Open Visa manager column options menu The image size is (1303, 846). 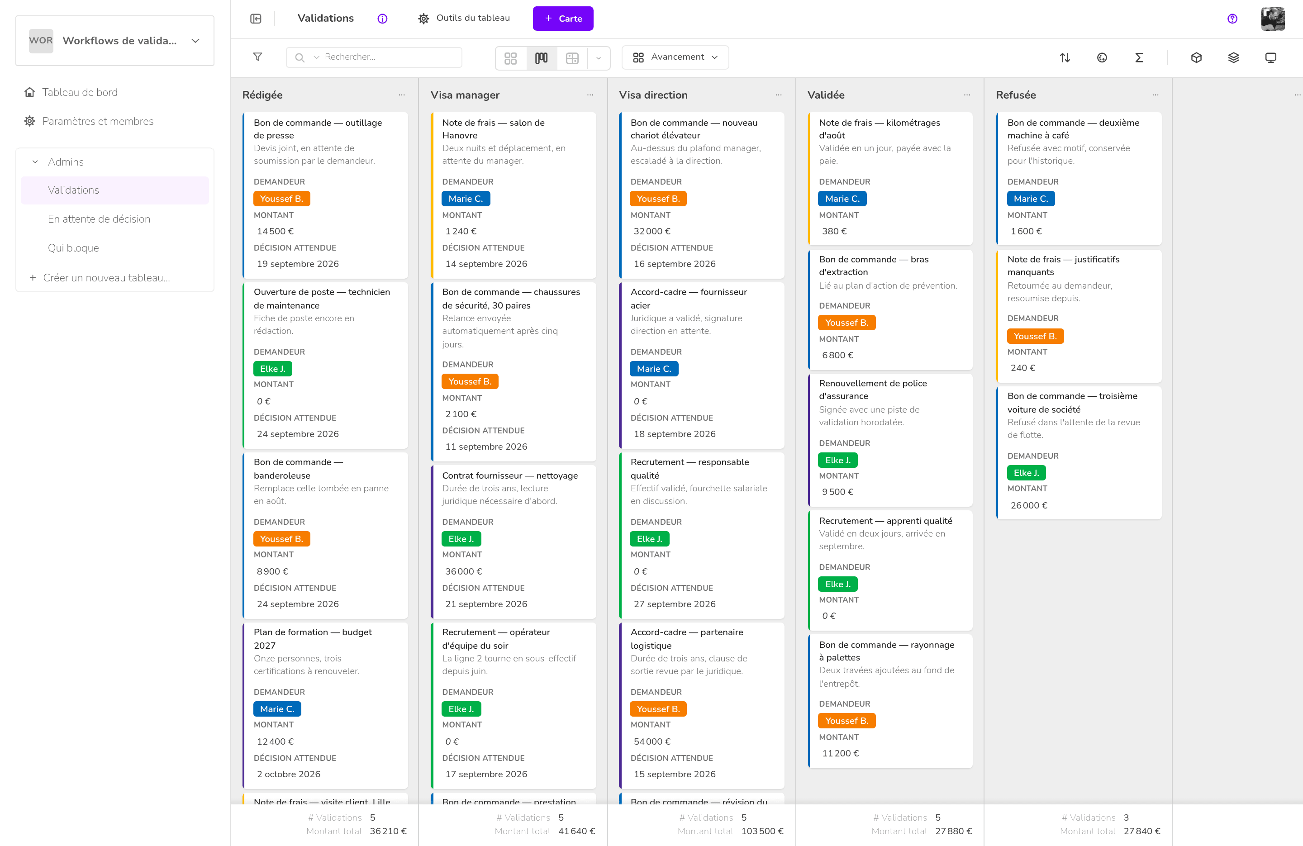pyautogui.click(x=590, y=95)
